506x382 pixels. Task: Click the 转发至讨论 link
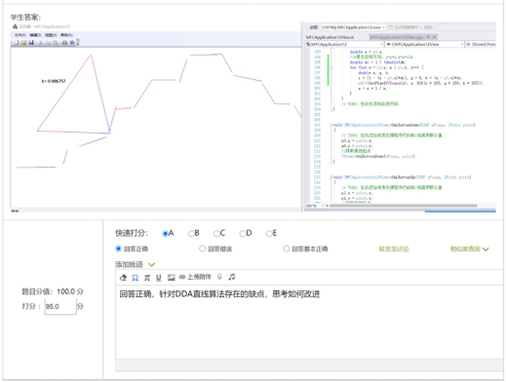pyautogui.click(x=394, y=249)
